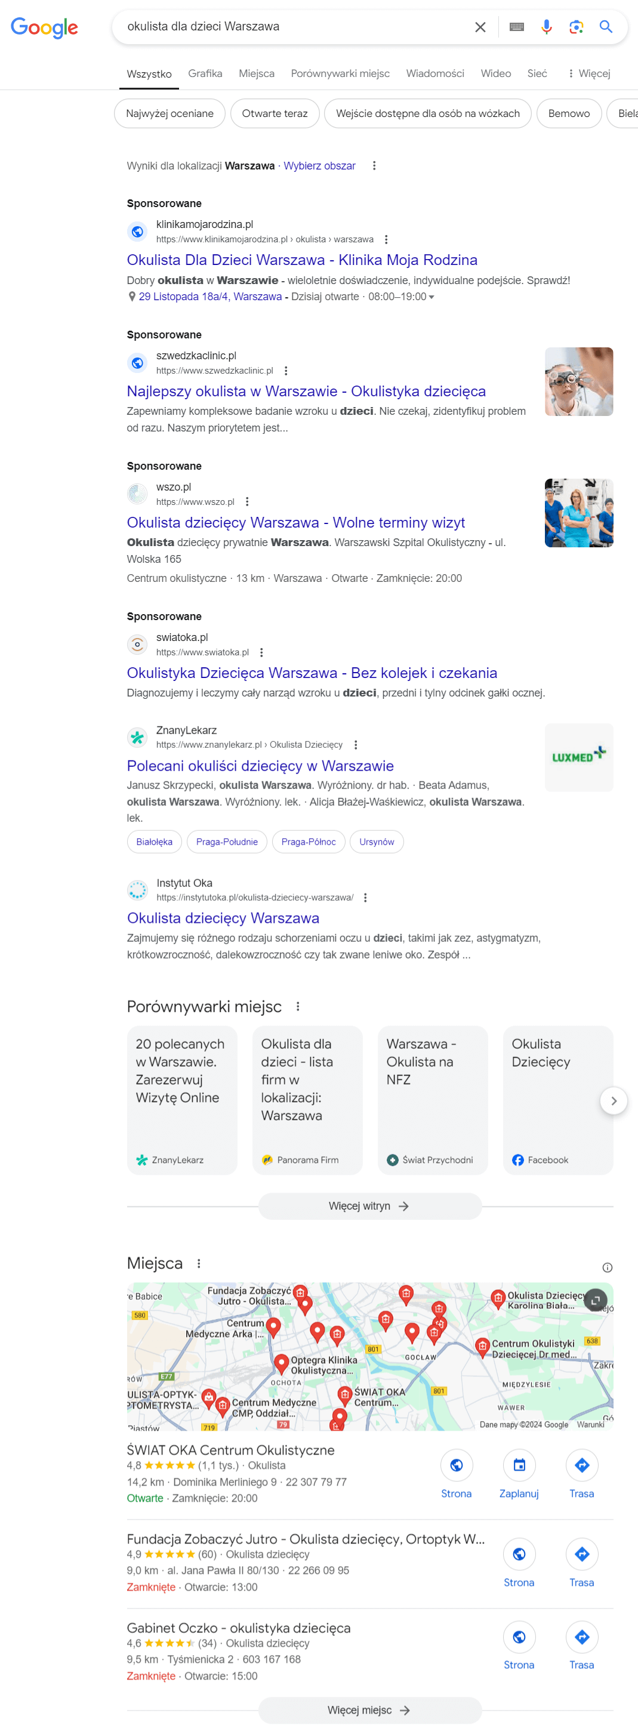Click into the search input field

coord(289,27)
